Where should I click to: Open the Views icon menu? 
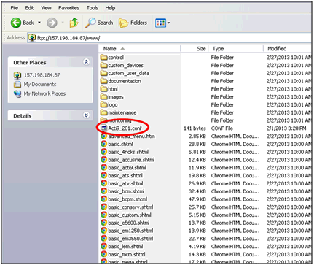pyautogui.click(x=160, y=23)
